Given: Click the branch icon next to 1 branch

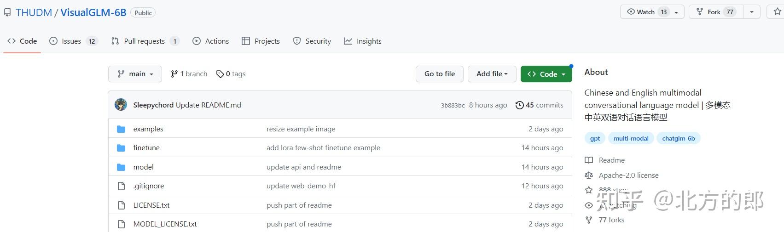Looking at the screenshot, I should (174, 74).
